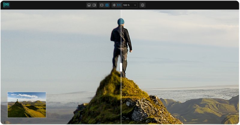Click the hiker's blue beanie
Image resolution: width=240 pixels, height=125 pixels.
[121, 22]
